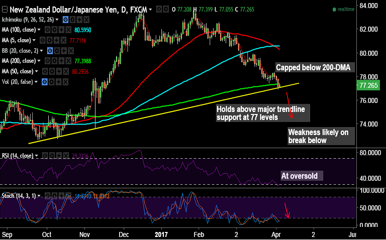Click plus icon next to MA (200, close)
The width and height of the screenshot is (386, 240).
coord(61,61)
